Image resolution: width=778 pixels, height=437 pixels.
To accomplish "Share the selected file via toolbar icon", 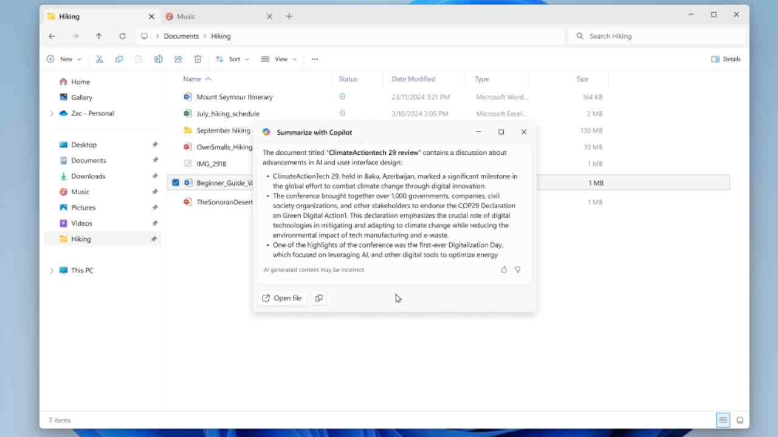I will point(177,59).
